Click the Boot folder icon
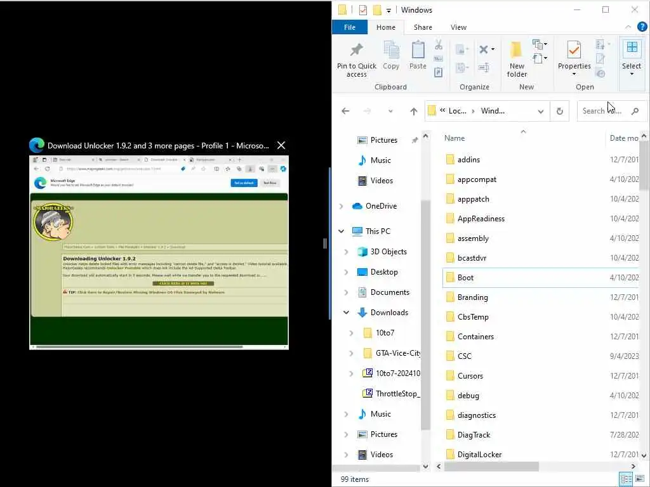650x487 pixels. click(x=450, y=278)
